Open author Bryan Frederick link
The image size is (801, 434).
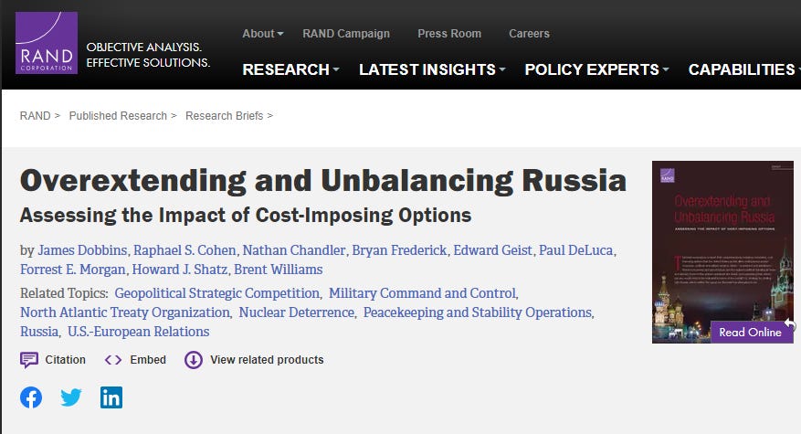tap(399, 250)
